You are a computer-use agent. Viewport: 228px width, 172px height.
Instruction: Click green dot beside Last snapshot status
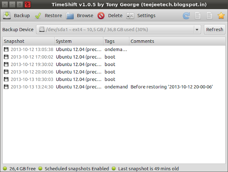114,168
